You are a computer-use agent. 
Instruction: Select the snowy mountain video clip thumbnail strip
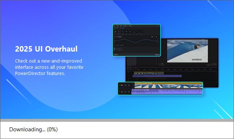pos(169,86)
